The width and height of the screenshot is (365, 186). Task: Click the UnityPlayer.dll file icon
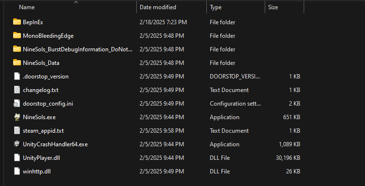pos(17,157)
